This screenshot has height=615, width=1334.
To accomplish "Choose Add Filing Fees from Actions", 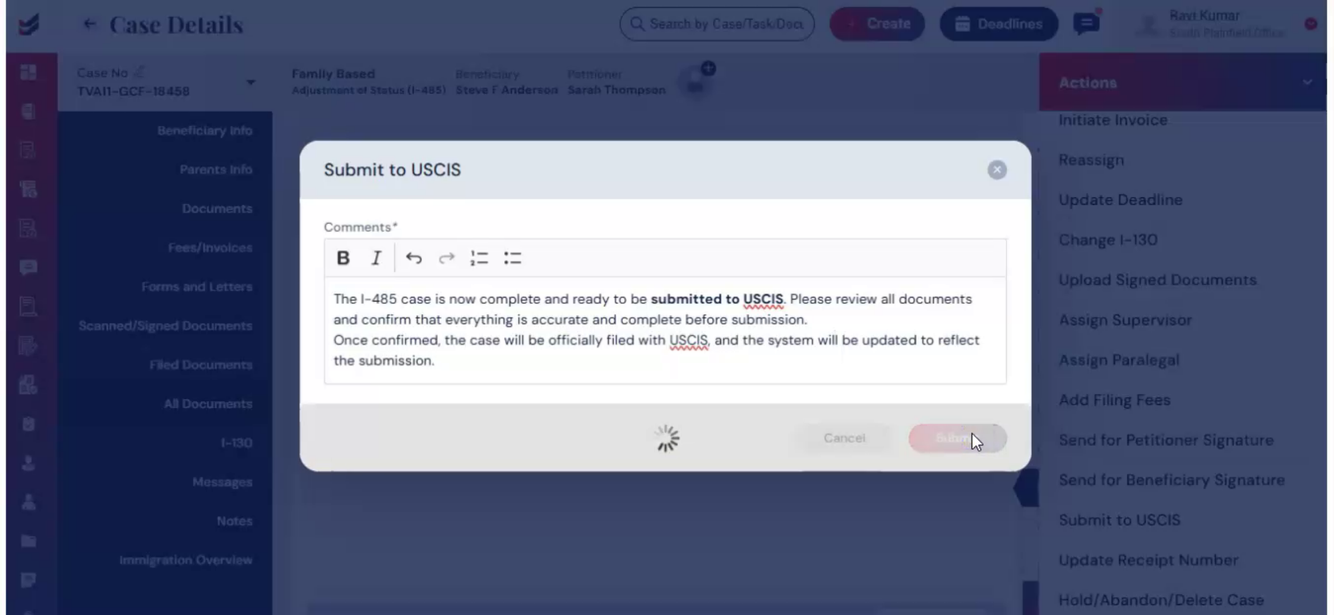I will (1114, 400).
